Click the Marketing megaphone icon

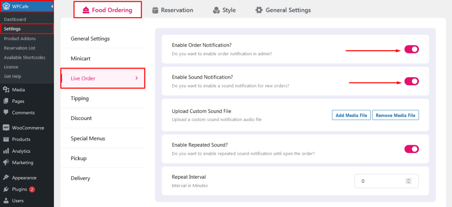tap(6, 162)
